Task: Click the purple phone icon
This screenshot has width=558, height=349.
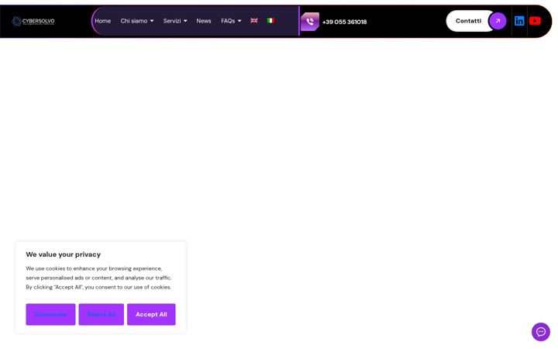Action: click(310, 22)
